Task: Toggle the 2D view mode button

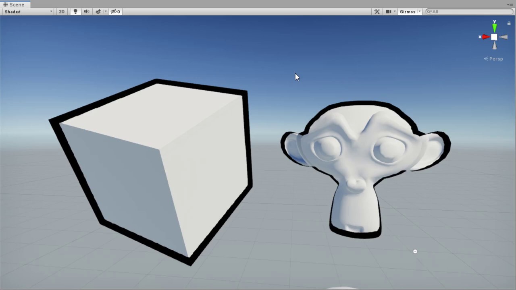Action: point(62,12)
